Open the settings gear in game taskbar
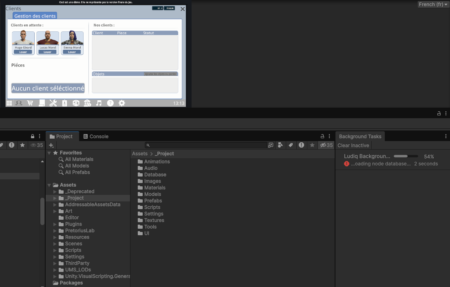Screen dimensions: 450x287 point(122,103)
